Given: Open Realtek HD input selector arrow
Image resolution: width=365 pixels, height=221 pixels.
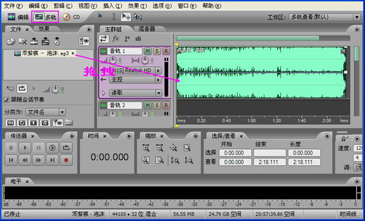Looking at the screenshot, I should click(x=158, y=71).
